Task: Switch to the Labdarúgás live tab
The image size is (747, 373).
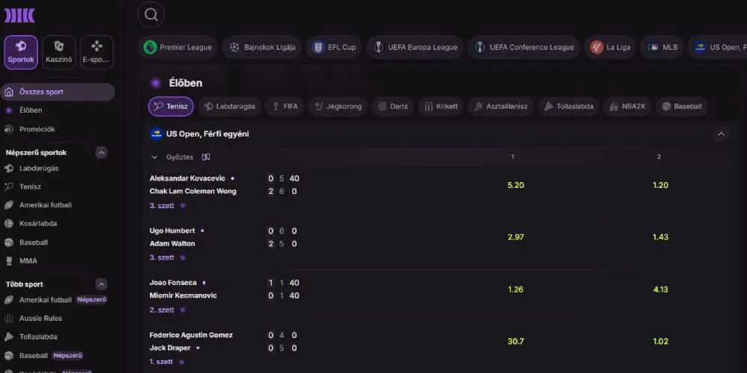Action: 229,107
